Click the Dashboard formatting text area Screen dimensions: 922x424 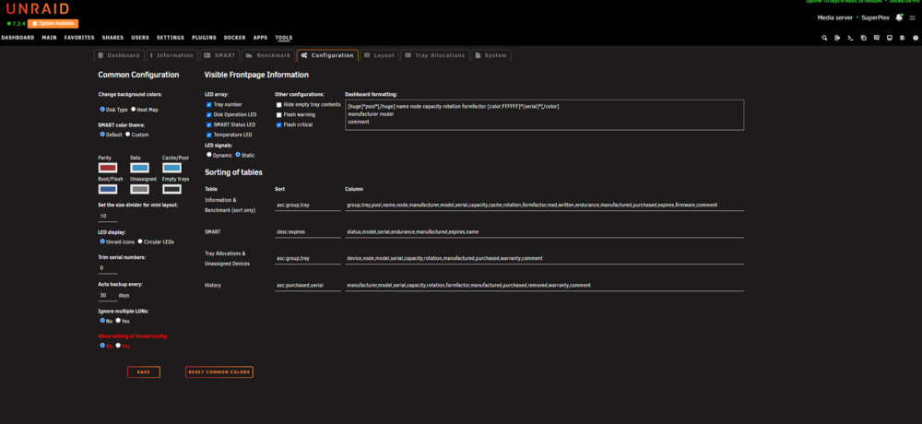point(545,114)
